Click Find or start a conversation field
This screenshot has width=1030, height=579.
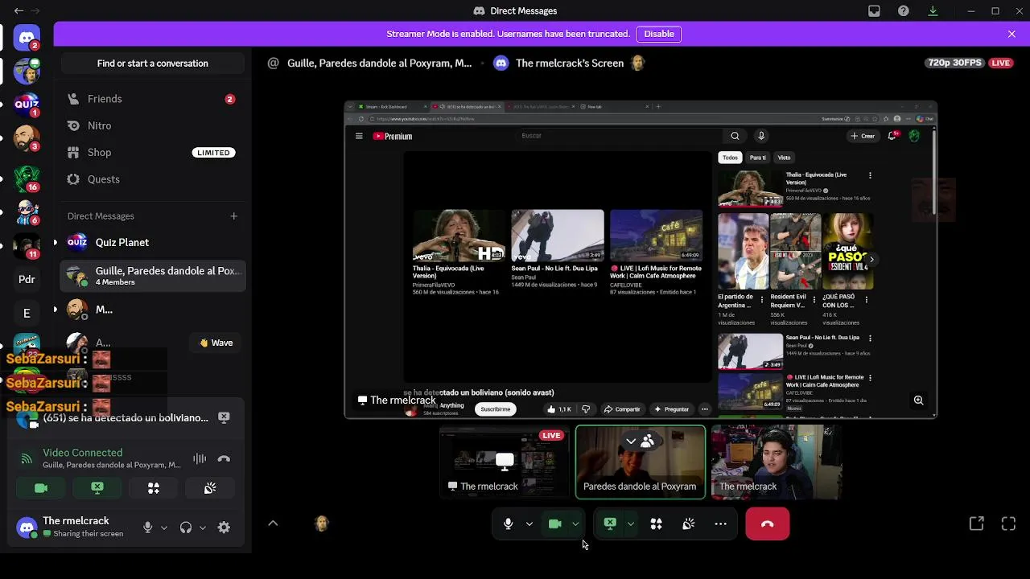point(153,64)
